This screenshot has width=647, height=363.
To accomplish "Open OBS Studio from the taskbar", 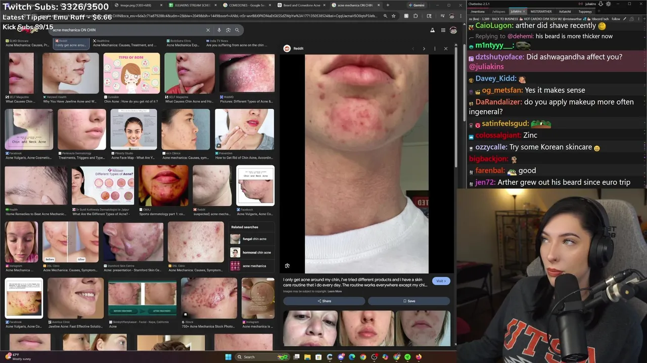I will click(374, 357).
